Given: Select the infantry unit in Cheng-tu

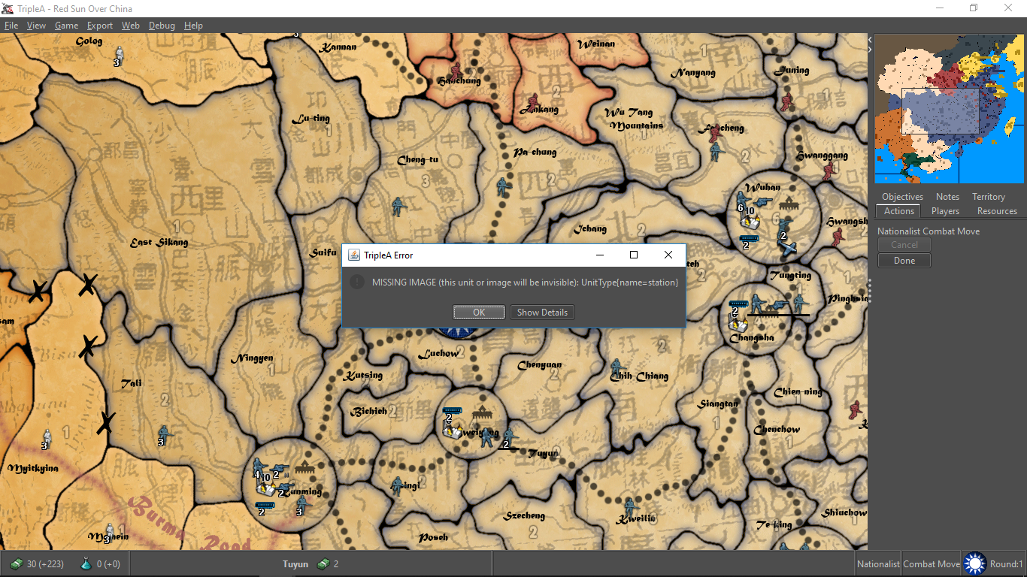Looking at the screenshot, I should [x=398, y=206].
